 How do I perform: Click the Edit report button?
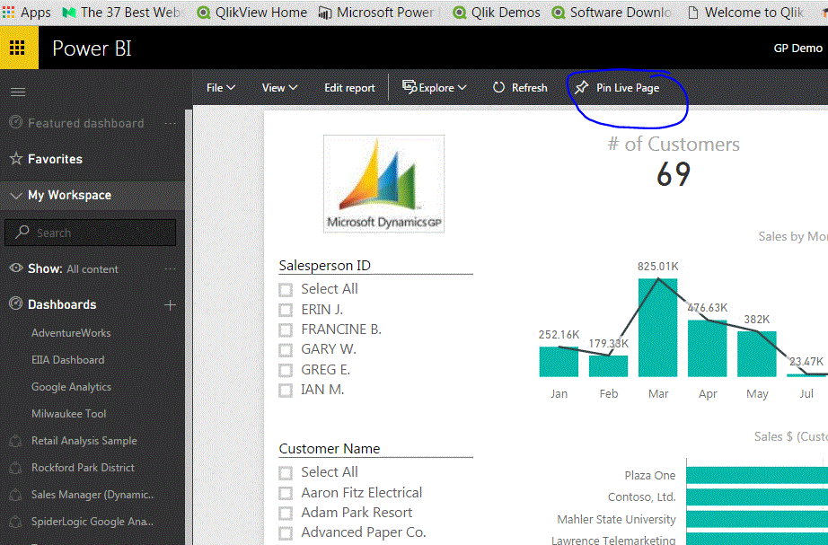tap(349, 87)
